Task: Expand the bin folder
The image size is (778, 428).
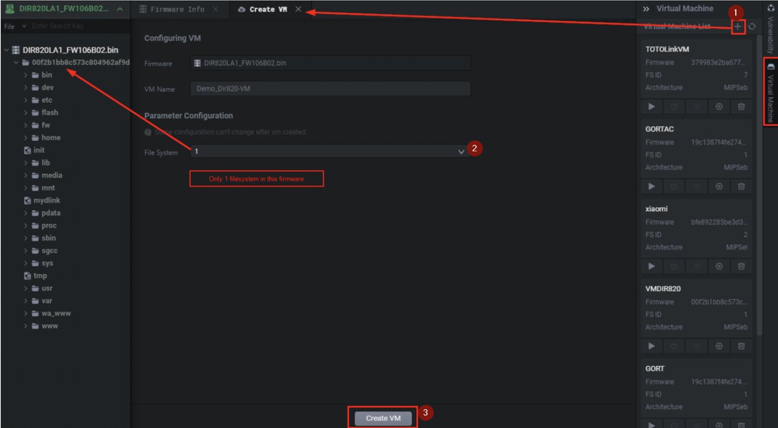Action: click(26, 75)
